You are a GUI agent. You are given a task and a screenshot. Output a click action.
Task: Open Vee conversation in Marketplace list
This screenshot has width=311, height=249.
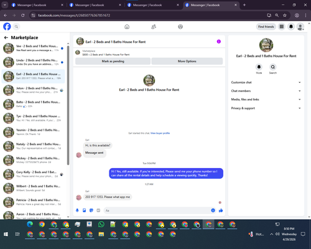(x=33, y=48)
